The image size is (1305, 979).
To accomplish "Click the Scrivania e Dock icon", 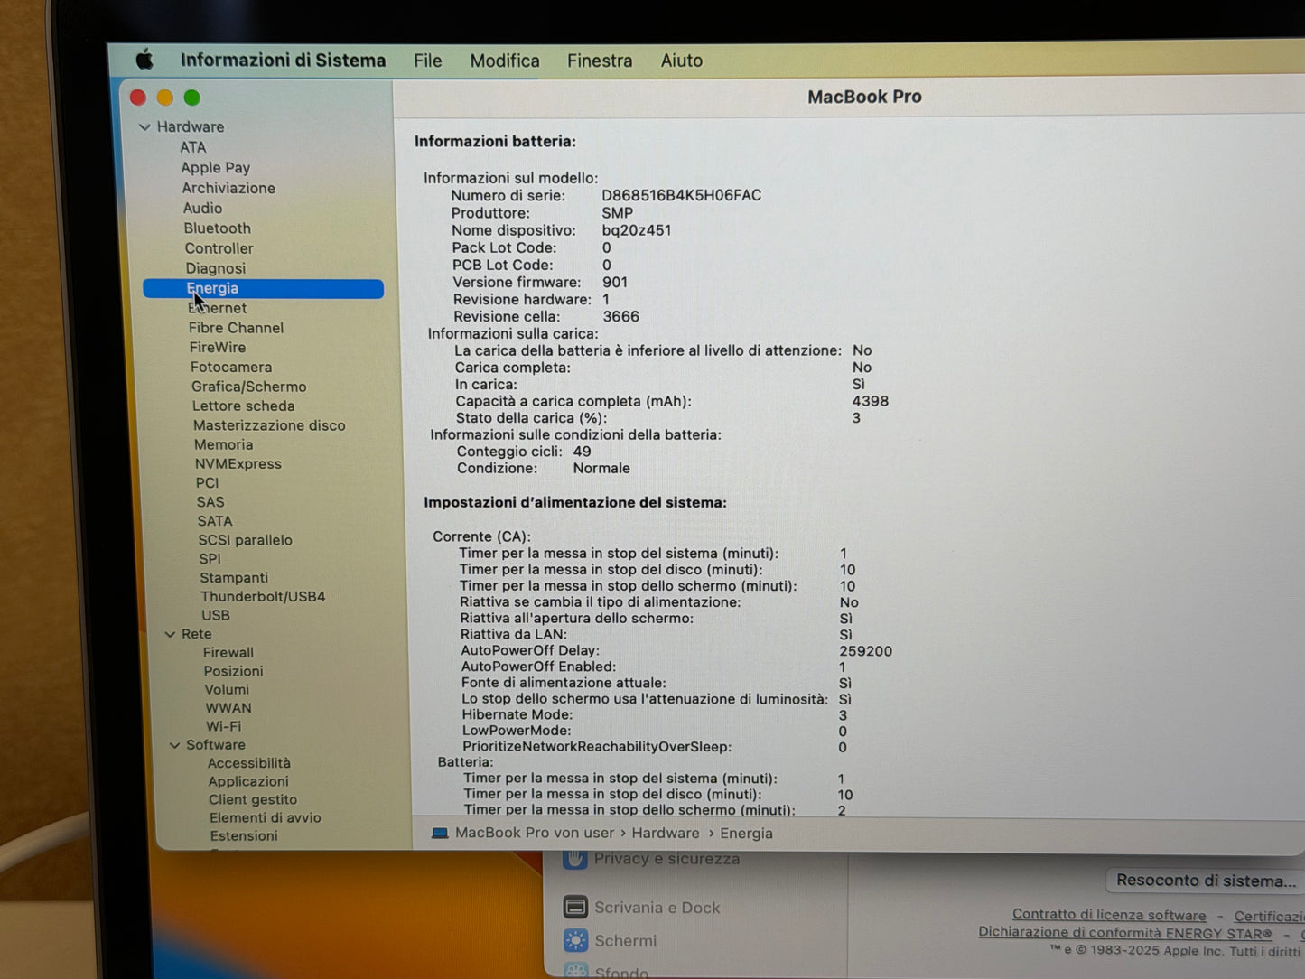I will click(x=575, y=907).
